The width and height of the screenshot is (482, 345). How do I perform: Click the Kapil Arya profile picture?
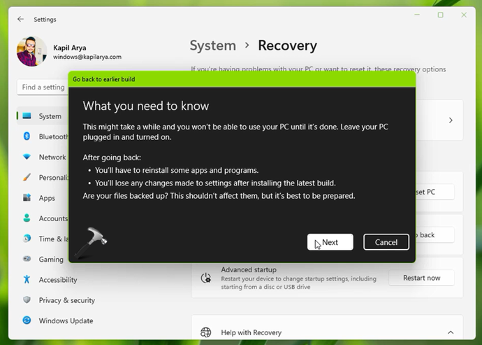[x=31, y=52]
